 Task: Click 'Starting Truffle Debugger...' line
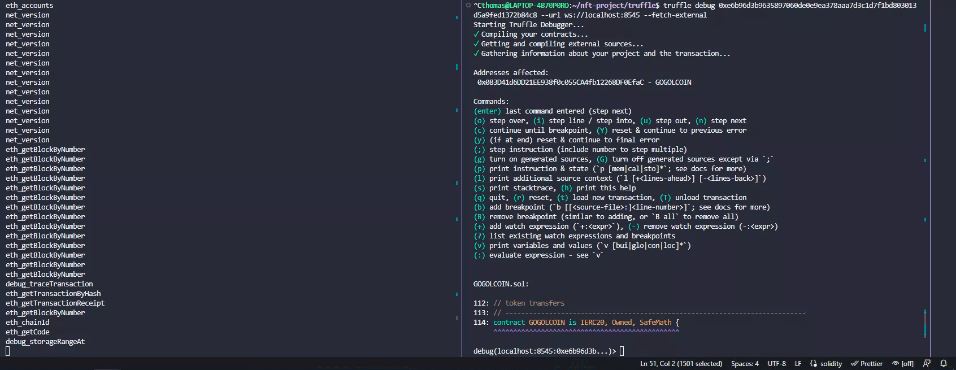tap(529, 25)
